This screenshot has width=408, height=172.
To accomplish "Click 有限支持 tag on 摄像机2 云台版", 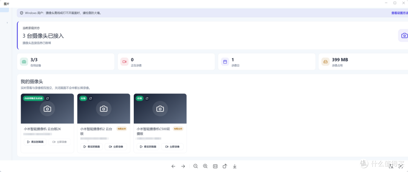I will click(x=122, y=129).
